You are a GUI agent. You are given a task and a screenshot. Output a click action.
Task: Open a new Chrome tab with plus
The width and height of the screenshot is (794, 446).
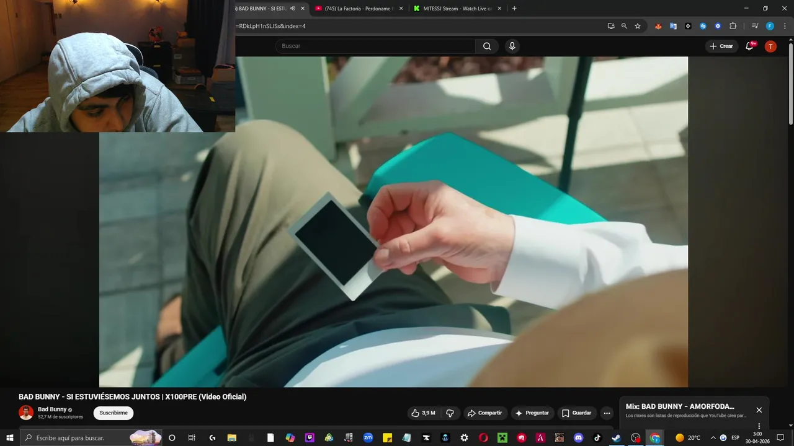514,8
